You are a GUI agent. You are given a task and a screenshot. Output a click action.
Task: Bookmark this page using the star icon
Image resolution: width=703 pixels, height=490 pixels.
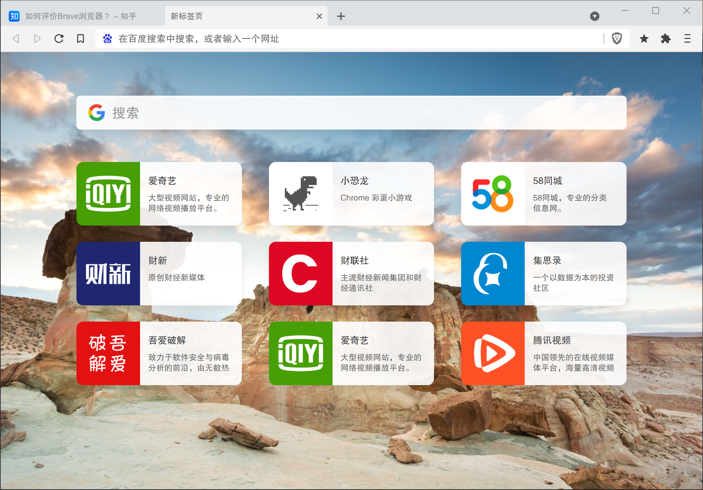(x=644, y=39)
